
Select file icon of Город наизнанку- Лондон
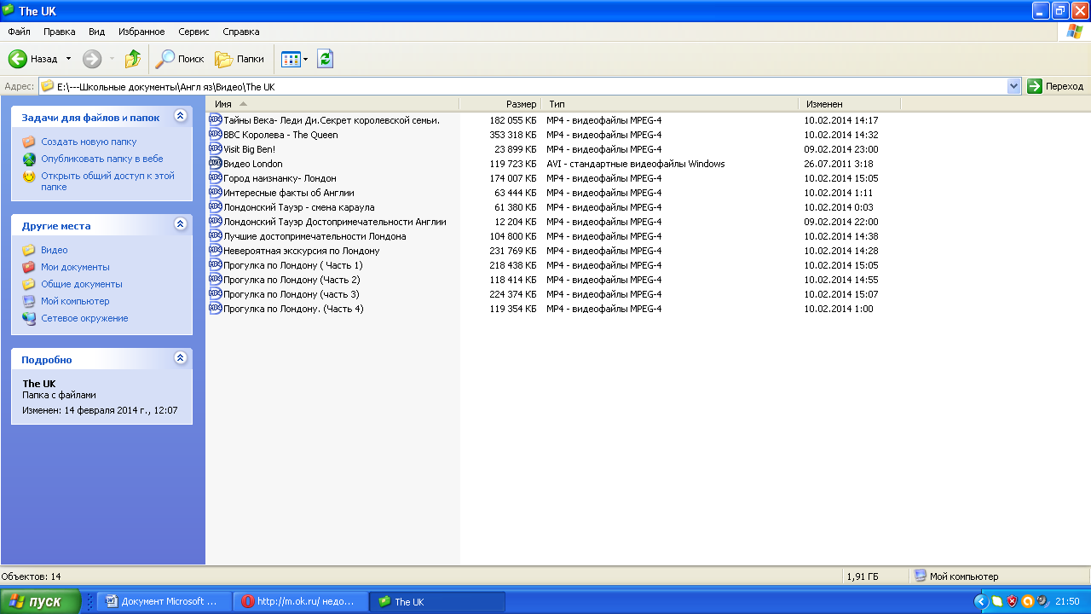(216, 178)
